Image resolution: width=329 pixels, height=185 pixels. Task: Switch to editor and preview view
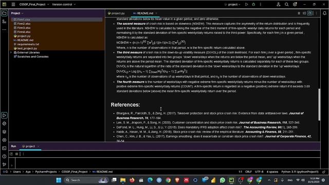click(304, 13)
